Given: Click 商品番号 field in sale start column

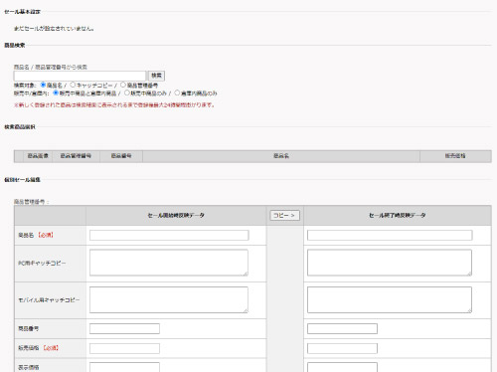Looking at the screenshot, I should pos(124,328).
